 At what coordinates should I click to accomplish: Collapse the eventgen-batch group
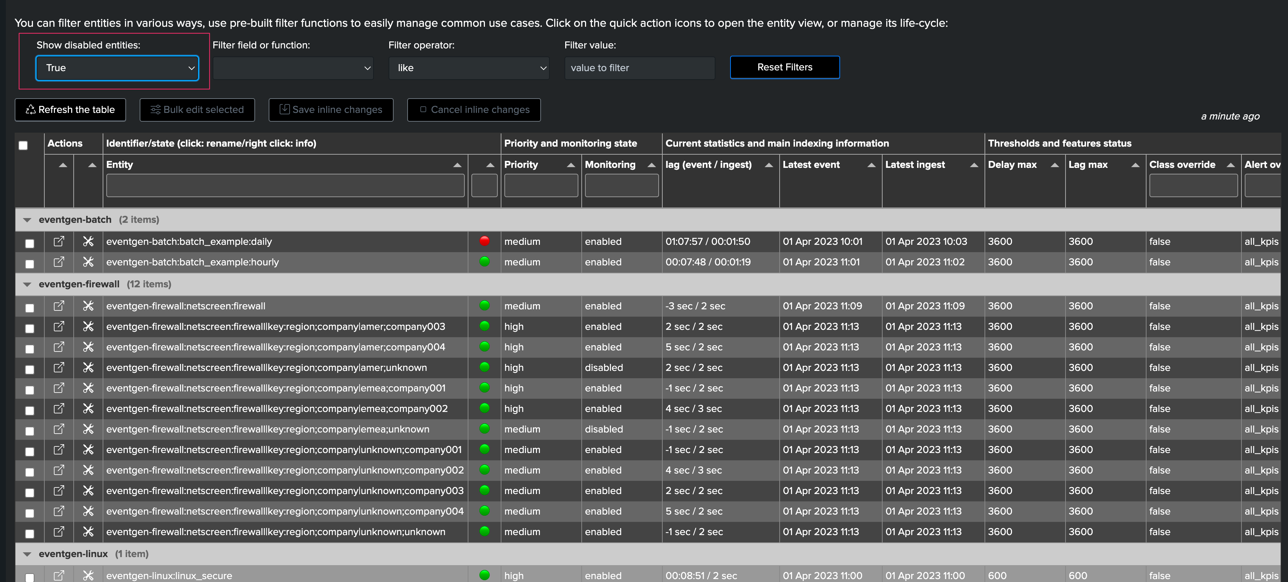tap(27, 220)
